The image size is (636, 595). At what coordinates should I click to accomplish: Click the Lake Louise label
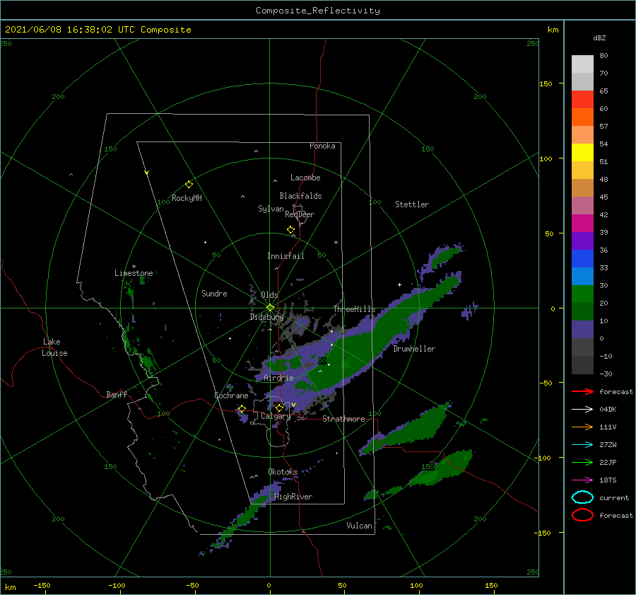[x=54, y=347]
